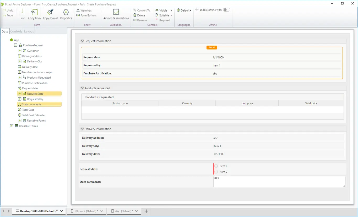
Task: Click the Save icon in ribbon
Action: pos(22,12)
